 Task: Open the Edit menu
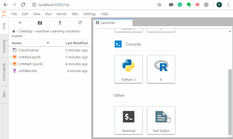pyautogui.click(x=25, y=14)
